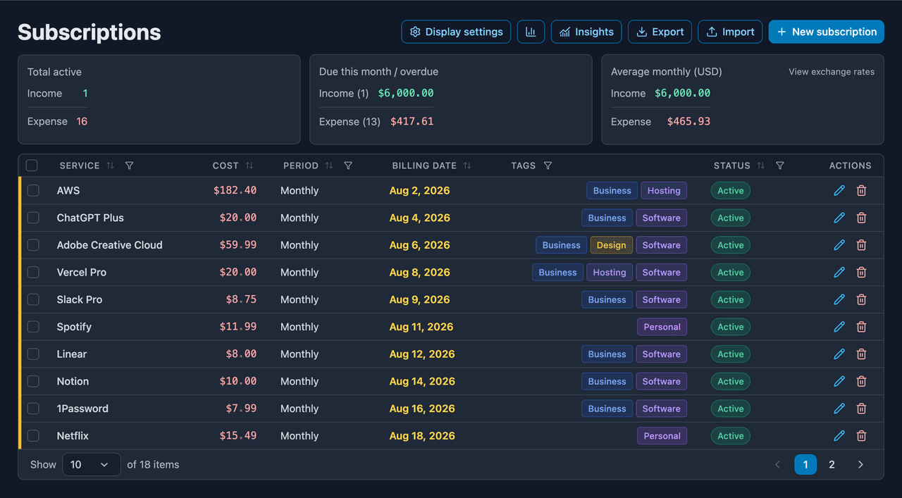Click the Active status badge for Netflix
902x498 pixels.
point(731,436)
